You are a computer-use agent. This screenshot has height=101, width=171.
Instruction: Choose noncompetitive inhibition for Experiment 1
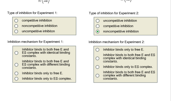16,26
